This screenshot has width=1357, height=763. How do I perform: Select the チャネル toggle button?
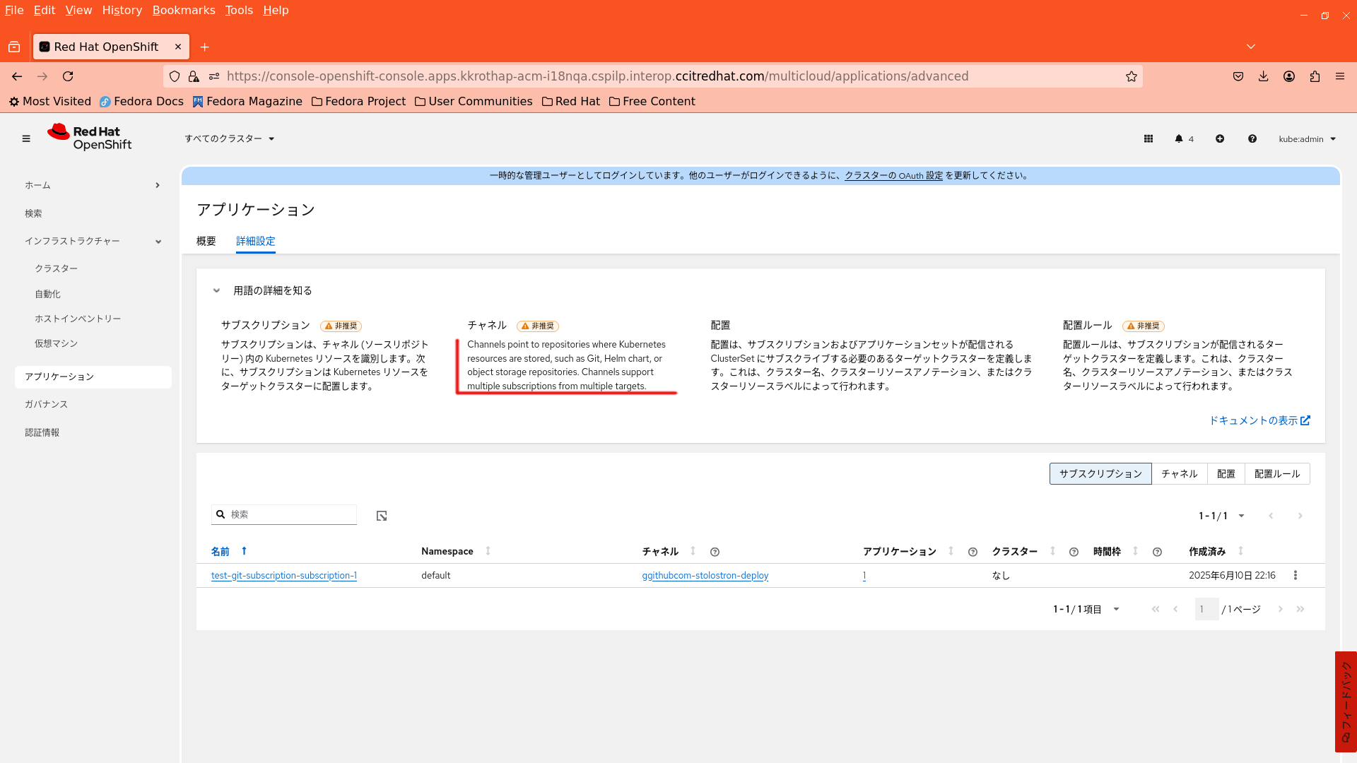pos(1179,474)
